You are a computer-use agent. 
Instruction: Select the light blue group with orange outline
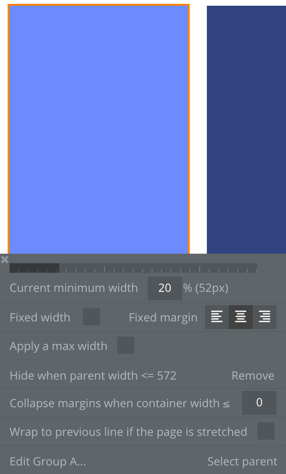click(x=99, y=129)
